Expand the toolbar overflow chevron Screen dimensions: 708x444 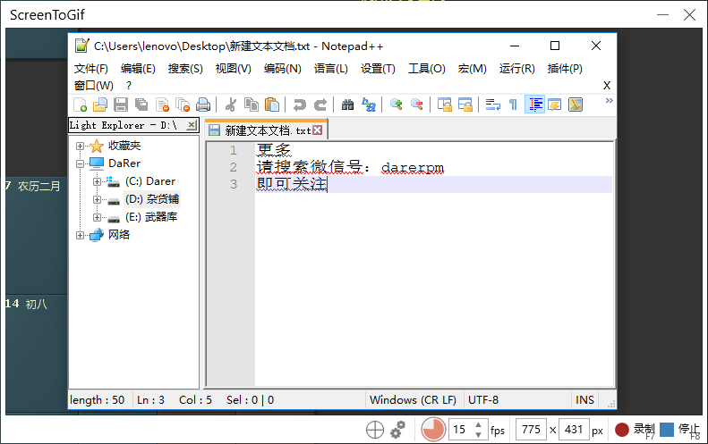[610, 100]
